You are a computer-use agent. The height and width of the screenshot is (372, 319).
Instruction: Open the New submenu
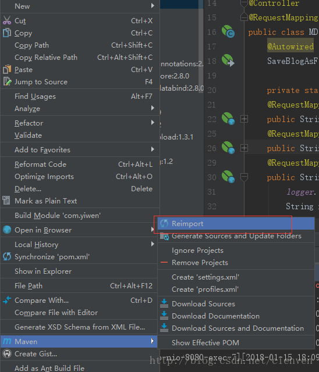pos(80,6)
